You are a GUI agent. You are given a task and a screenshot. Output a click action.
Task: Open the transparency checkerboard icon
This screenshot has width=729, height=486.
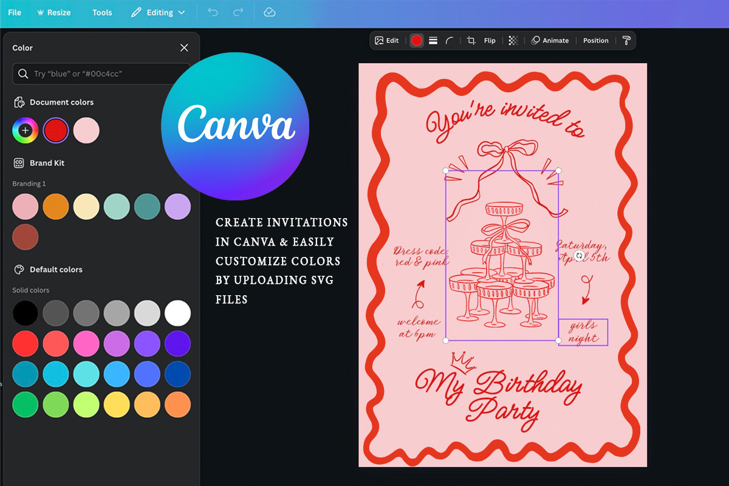(513, 41)
